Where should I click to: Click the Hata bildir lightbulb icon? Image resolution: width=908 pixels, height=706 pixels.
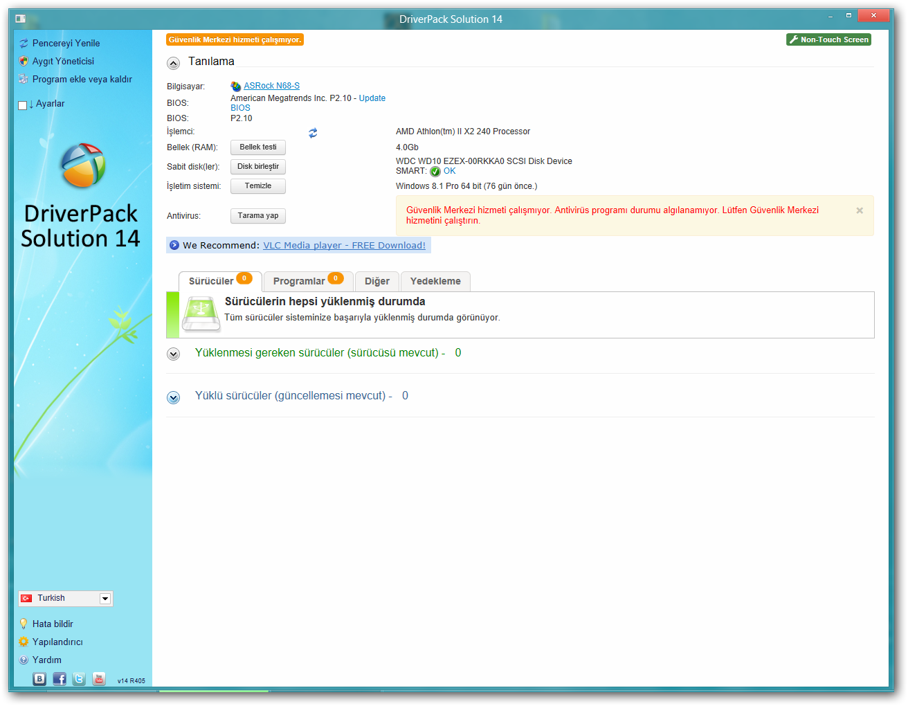pyautogui.click(x=24, y=624)
